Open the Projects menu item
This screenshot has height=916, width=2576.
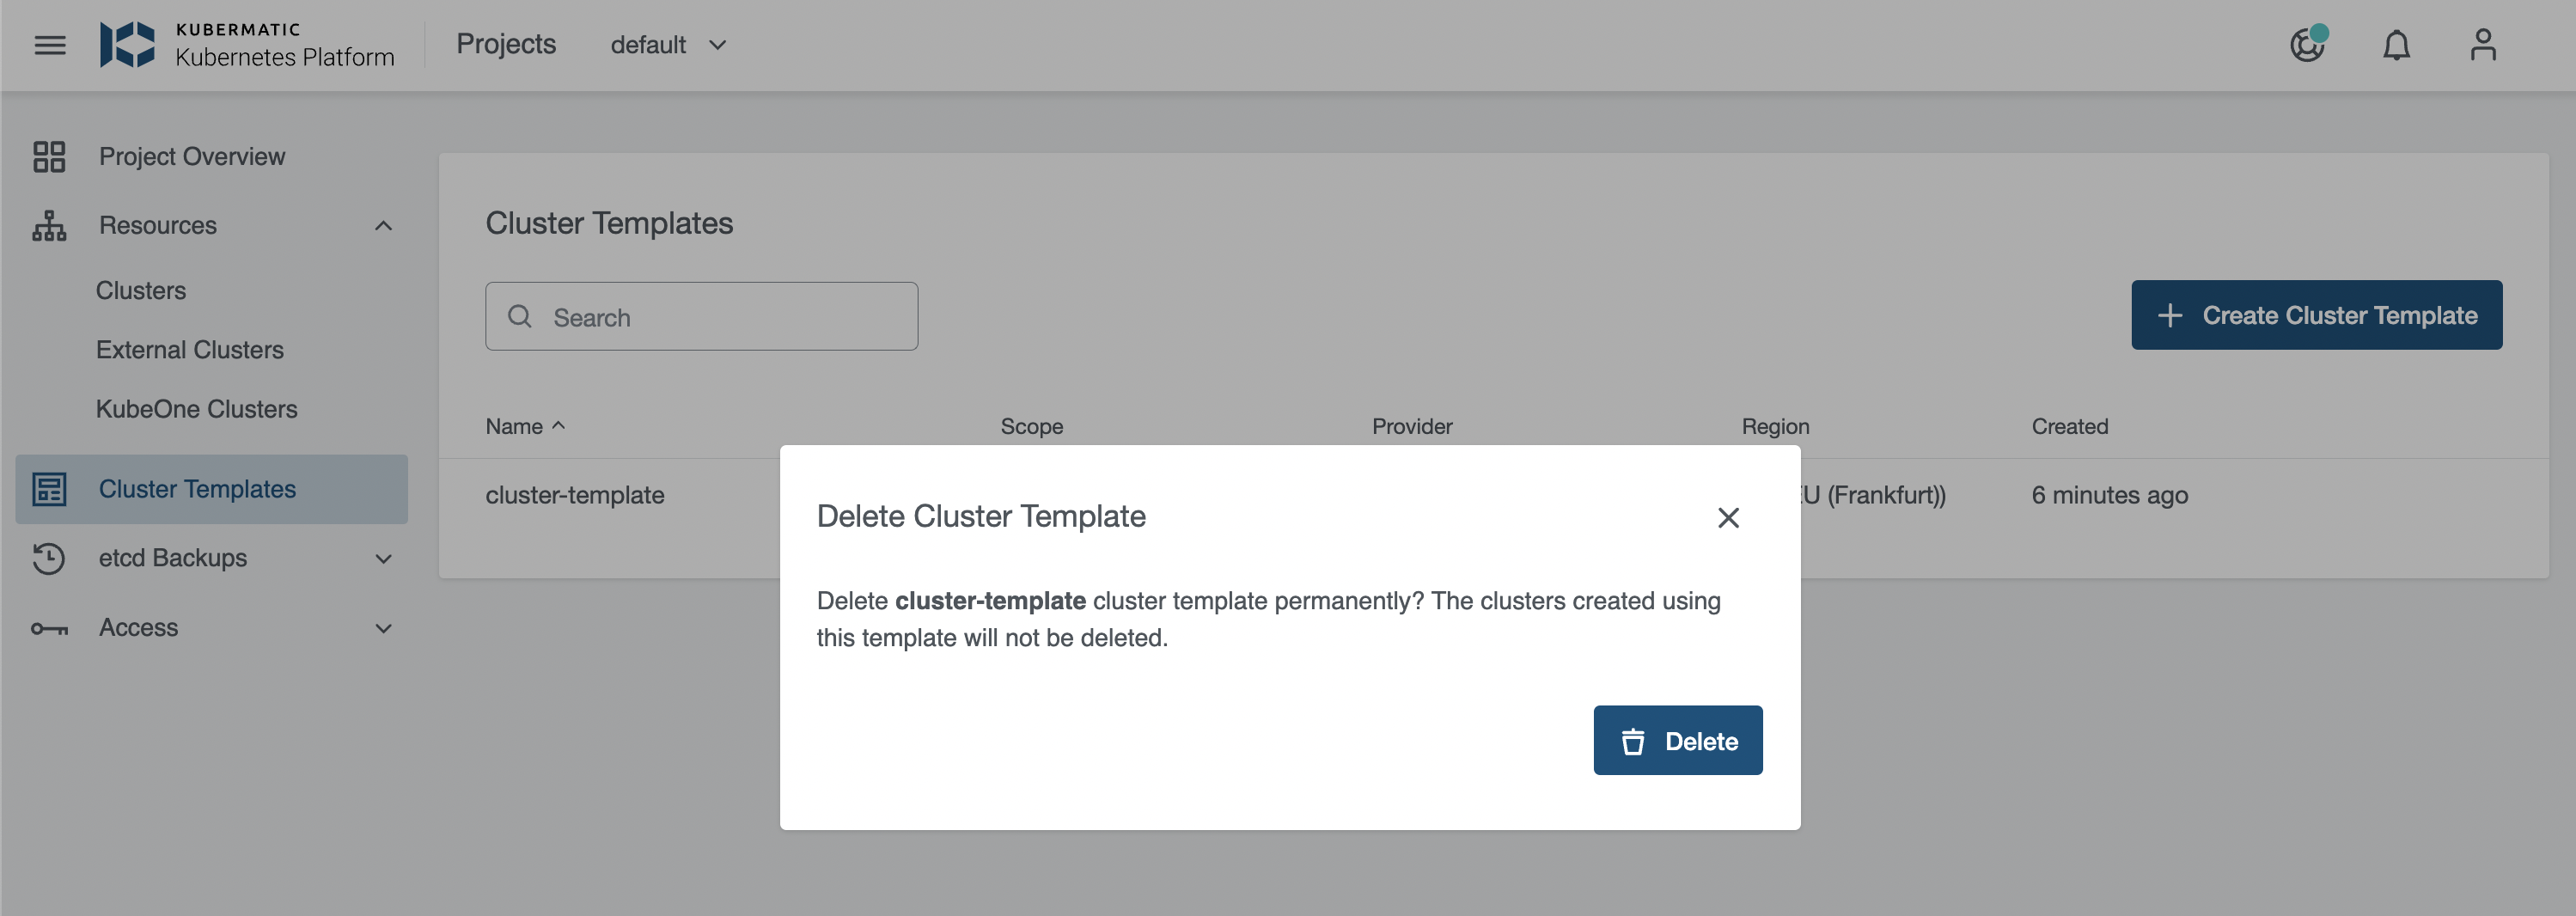tap(506, 44)
